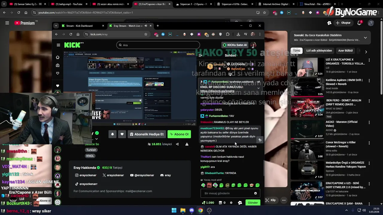Open a new tab in Kick window
Image resolution: width=383 pixels, height=215 pixels.
pos(158,26)
